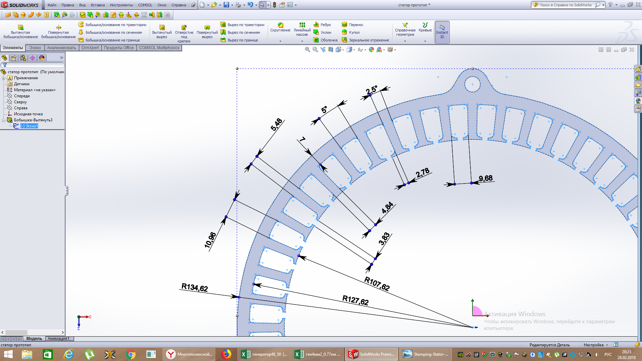642x361 pixels.
Task: Open the Windows Start button
Action: coord(8,354)
